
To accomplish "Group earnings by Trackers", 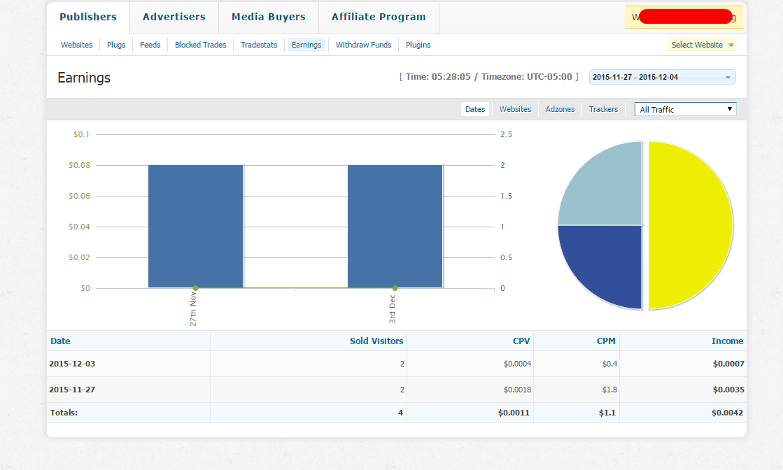I will (603, 109).
